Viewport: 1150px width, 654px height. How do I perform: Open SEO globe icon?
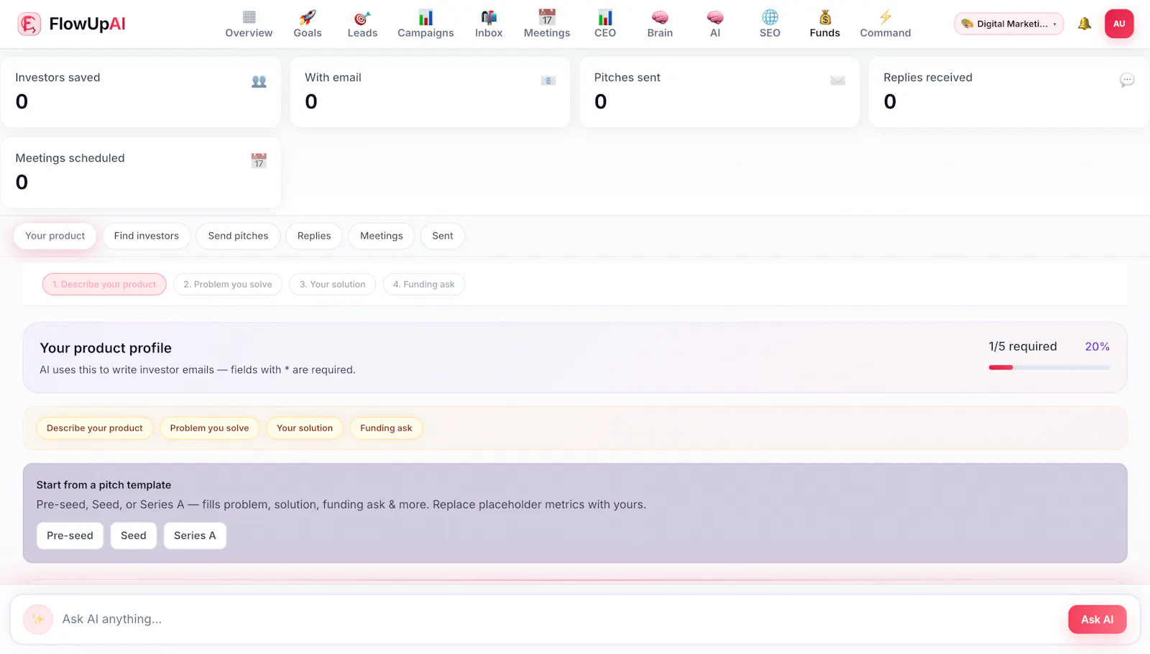pyautogui.click(x=770, y=17)
